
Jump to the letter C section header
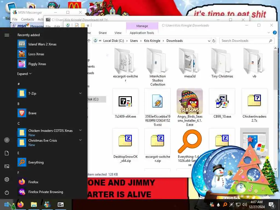tap(18, 123)
